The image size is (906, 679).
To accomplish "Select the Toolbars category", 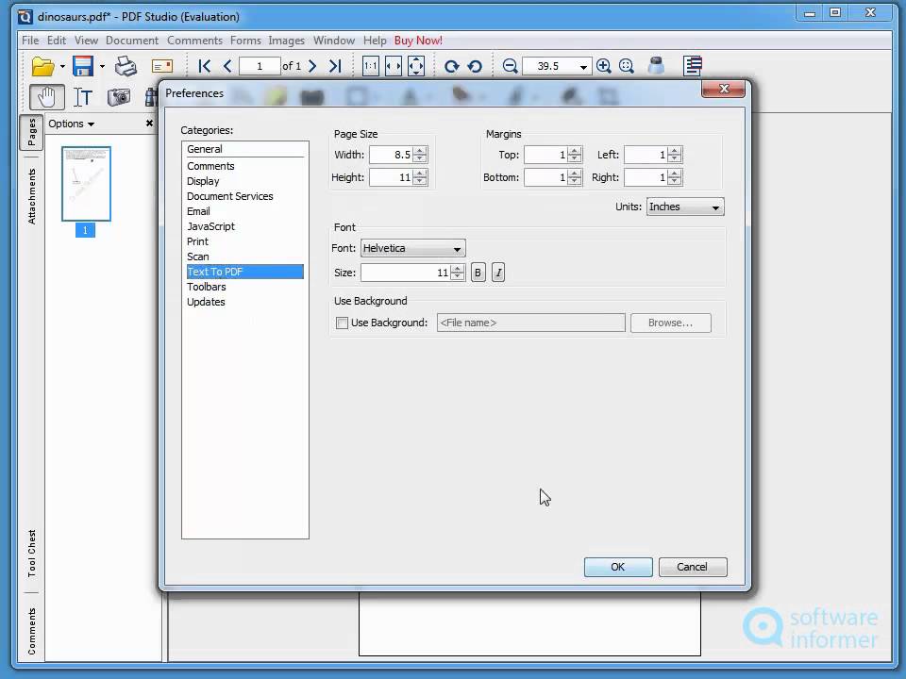I will pyautogui.click(x=245, y=287).
